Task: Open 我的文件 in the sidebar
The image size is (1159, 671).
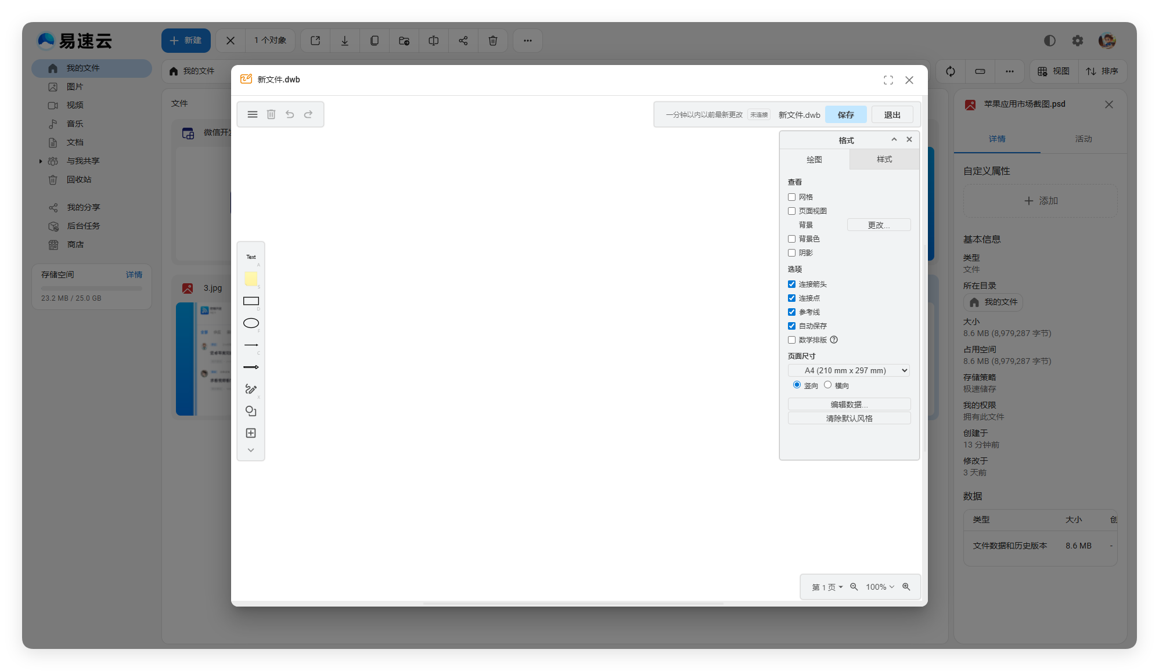Action: (x=92, y=68)
